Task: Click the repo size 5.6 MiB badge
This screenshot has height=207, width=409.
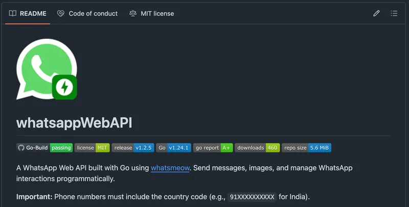Action: click(x=306, y=148)
